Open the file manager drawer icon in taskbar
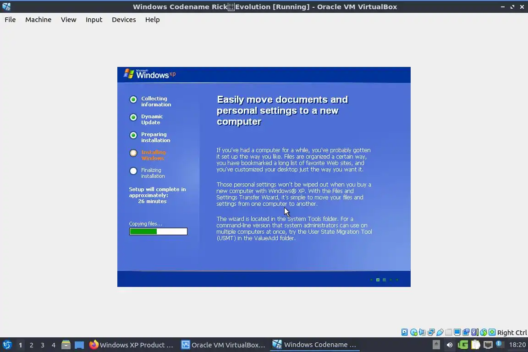This screenshot has height=352, width=528. click(x=66, y=345)
